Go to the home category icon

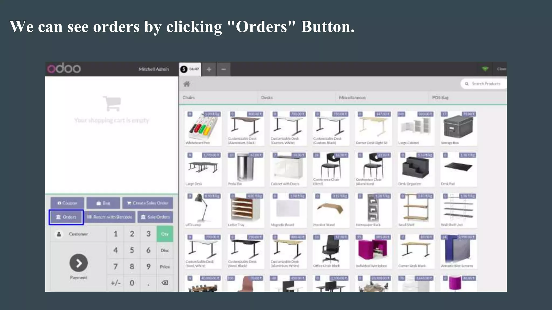pyautogui.click(x=187, y=84)
